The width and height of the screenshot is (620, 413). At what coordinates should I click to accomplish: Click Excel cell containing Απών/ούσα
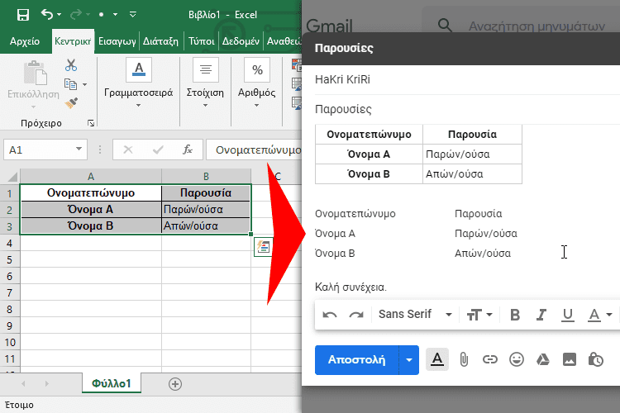click(206, 225)
